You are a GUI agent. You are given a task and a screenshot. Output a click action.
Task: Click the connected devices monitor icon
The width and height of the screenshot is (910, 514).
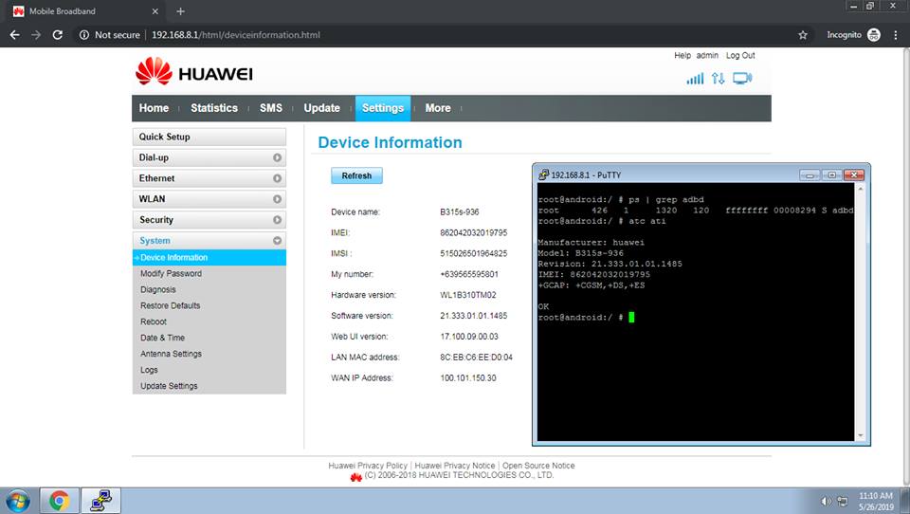tap(741, 79)
